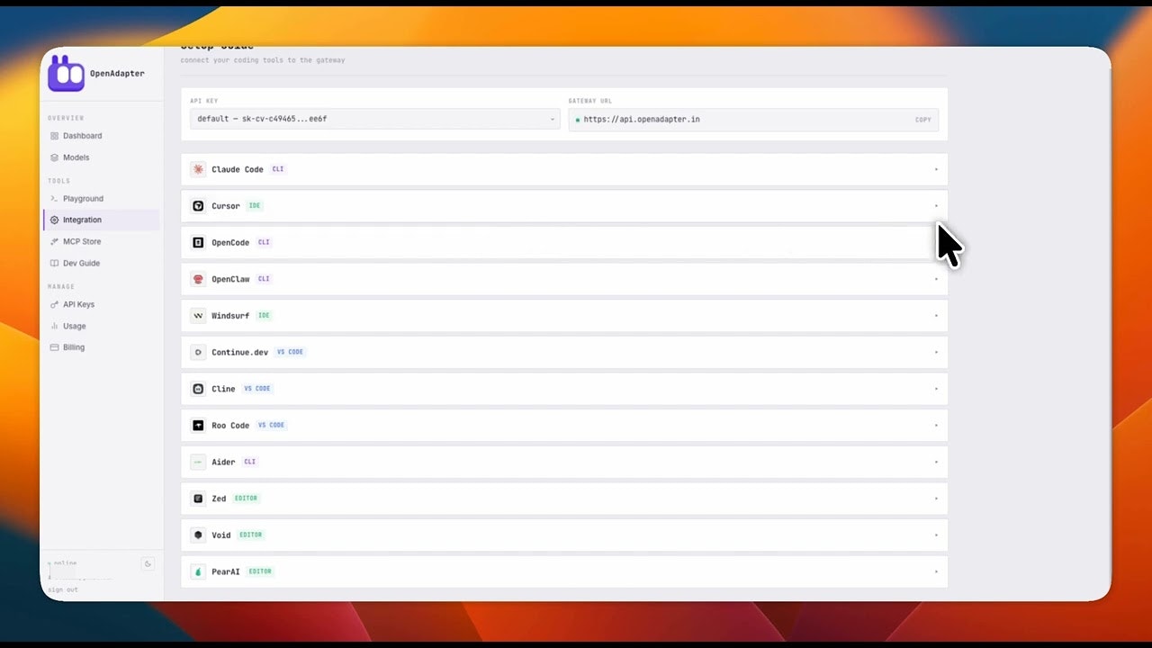Click the OpenClaw tool icon
1152x648 pixels.
[198, 279]
